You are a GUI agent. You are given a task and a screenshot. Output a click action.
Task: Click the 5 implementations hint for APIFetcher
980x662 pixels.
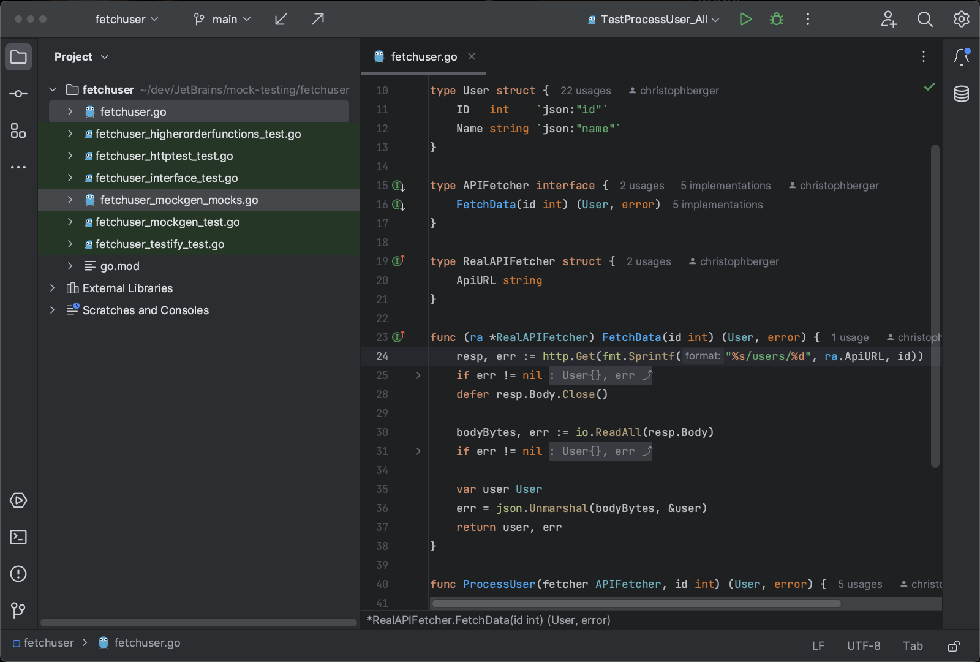coord(725,186)
